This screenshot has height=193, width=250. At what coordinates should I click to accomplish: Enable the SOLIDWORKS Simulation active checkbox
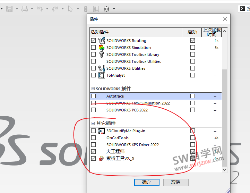pyautogui.click(x=93, y=48)
